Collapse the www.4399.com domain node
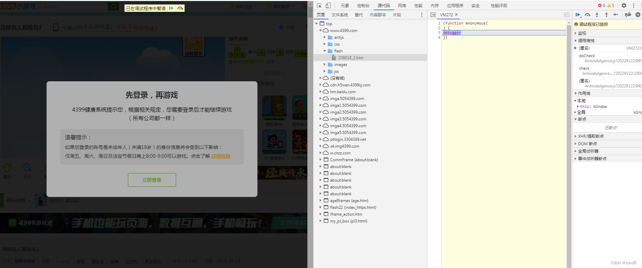Viewport: 642px width, 268px height. pyautogui.click(x=320, y=30)
